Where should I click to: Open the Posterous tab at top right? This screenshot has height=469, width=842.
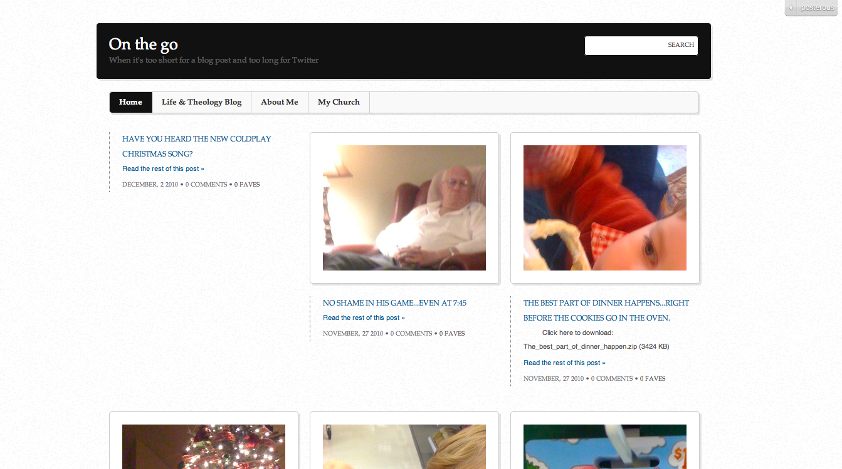(813, 8)
